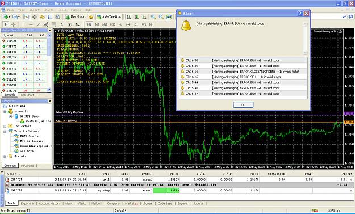Open the chart profiles toolbar icon
Image resolution: width=355 pixels, height=214 pixels.
pos(16,16)
